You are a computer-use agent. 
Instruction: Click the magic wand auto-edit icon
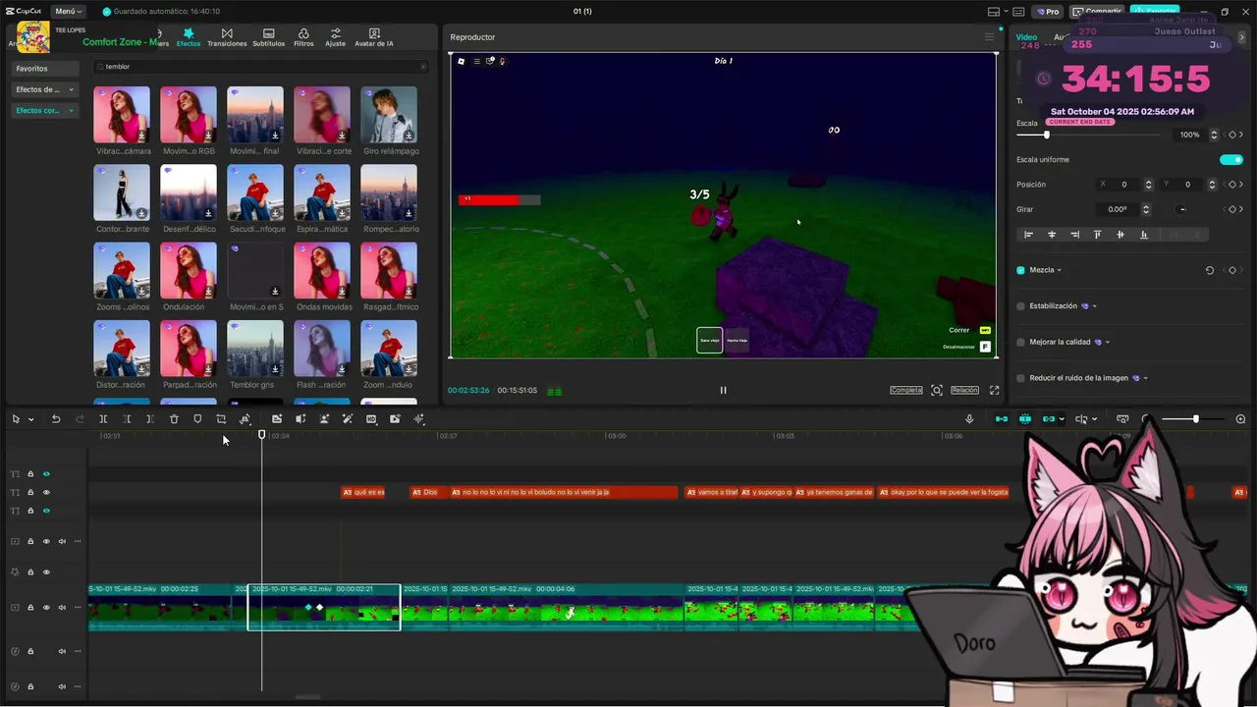pos(348,419)
